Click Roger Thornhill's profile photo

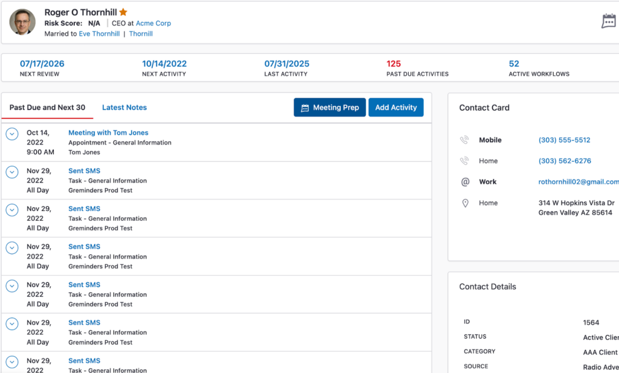click(x=22, y=22)
